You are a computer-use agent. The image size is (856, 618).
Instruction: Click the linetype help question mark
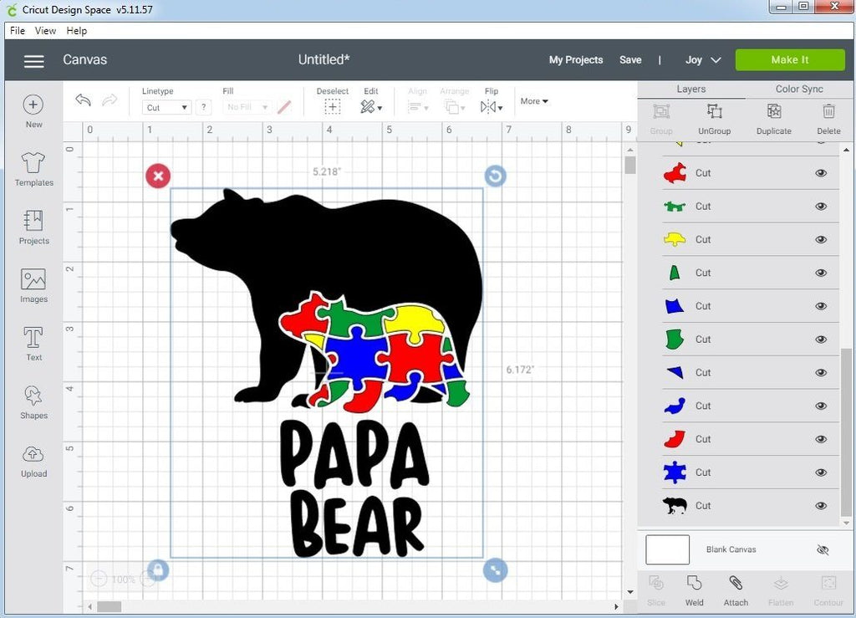pyautogui.click(x=204, y=107)
